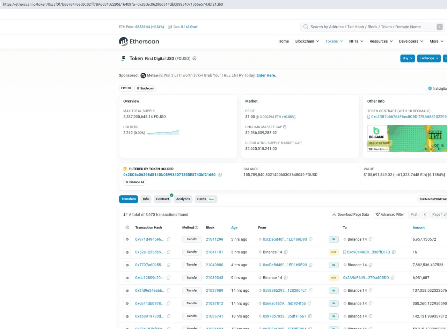Viewport: 447px width, 329px height.
Task: Toggle eye preview for transaction 0x971d494596
Action: [127, 239]
